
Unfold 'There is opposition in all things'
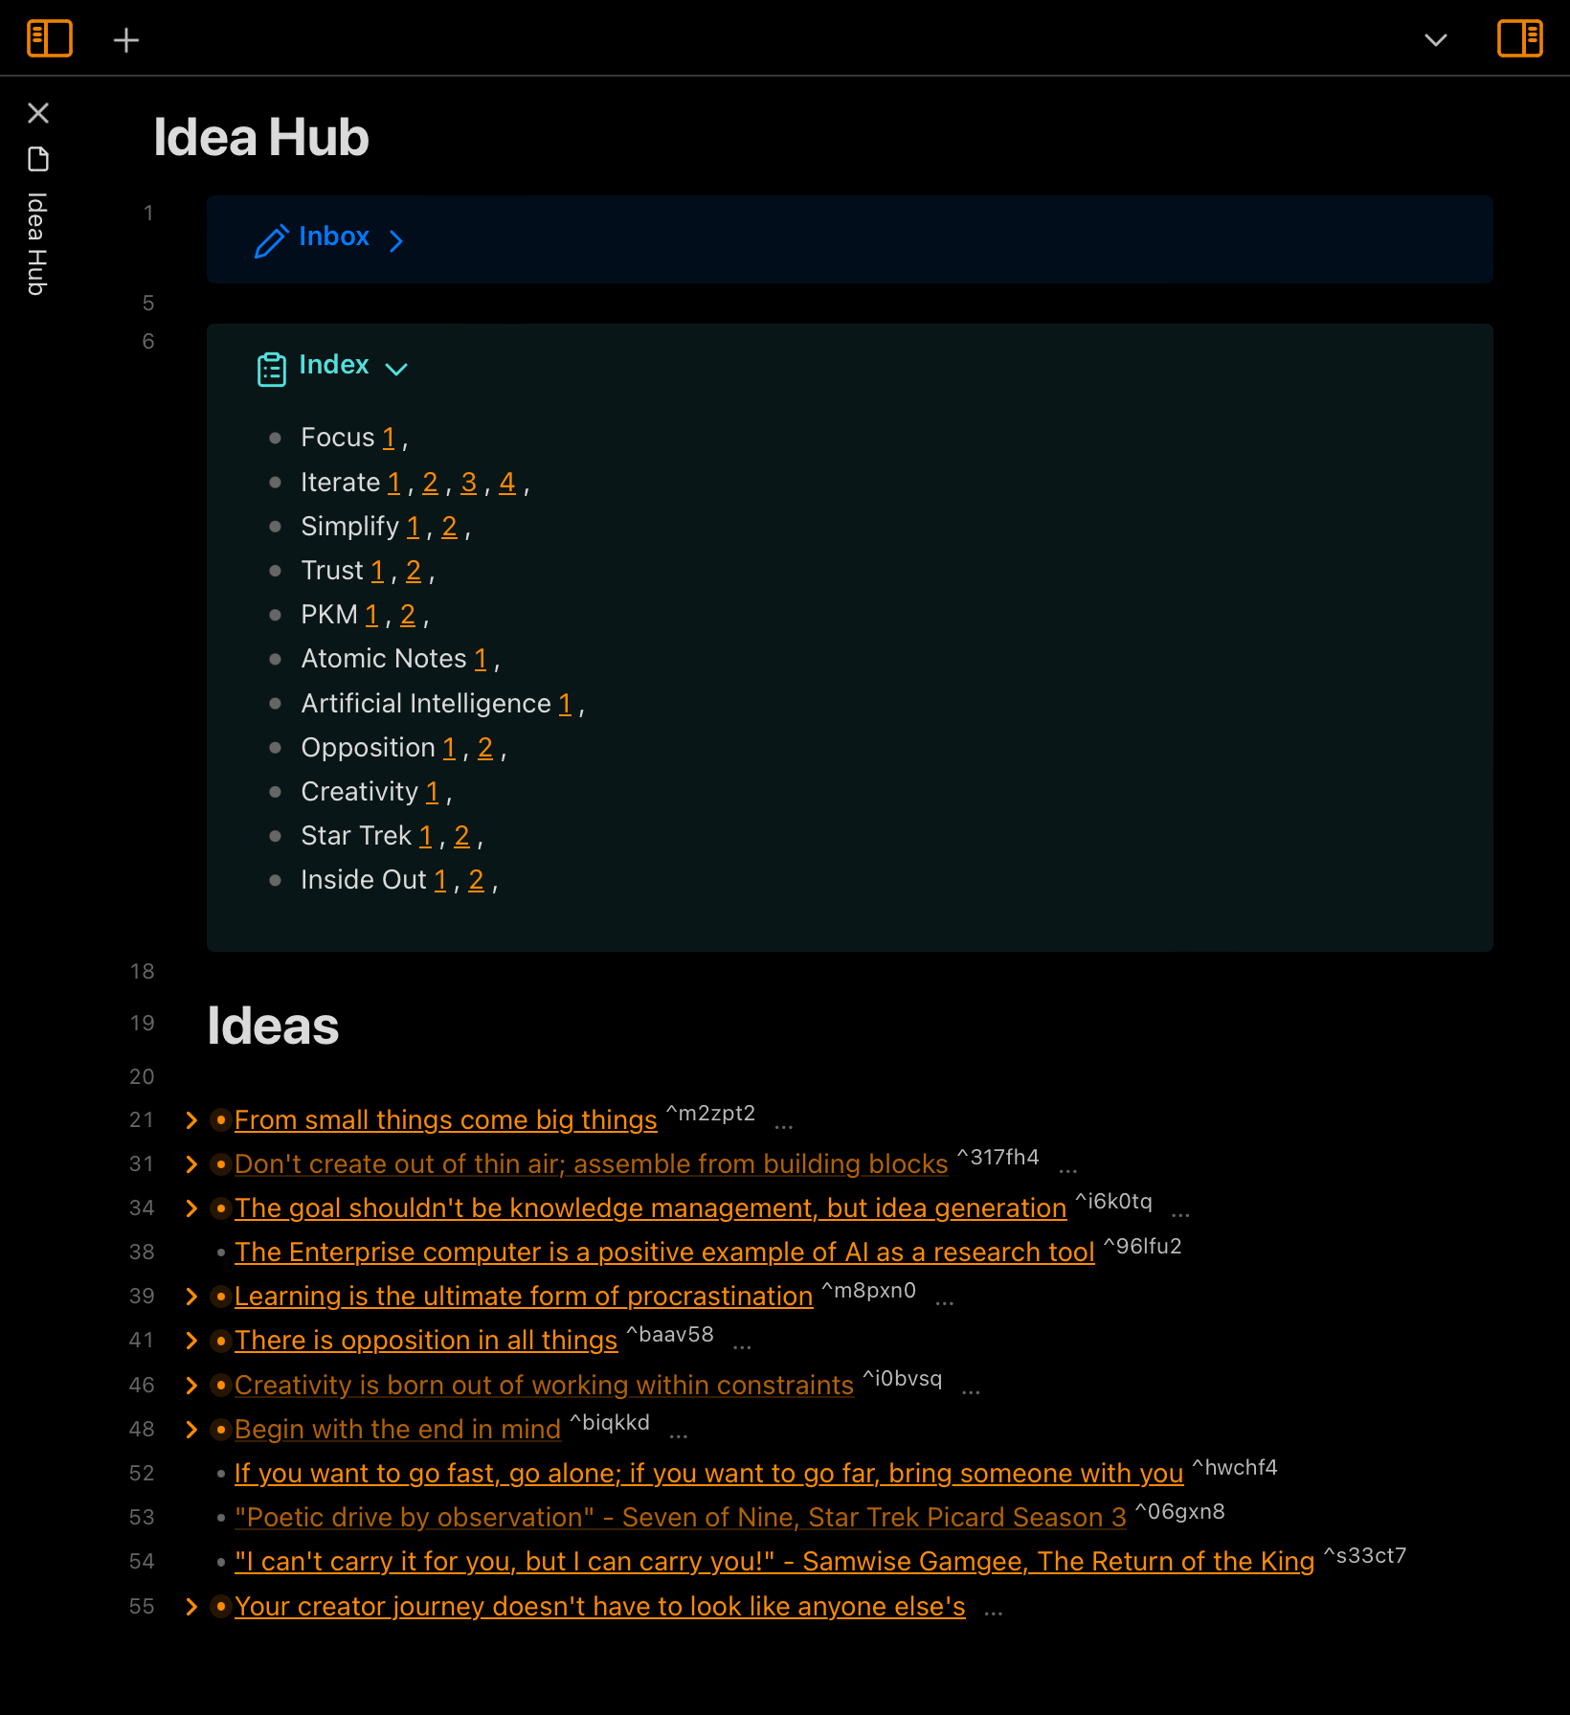[191, 1341]
